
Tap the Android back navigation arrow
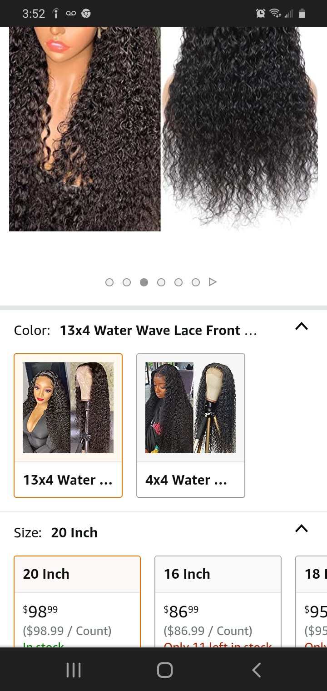[x=257, y=670]
